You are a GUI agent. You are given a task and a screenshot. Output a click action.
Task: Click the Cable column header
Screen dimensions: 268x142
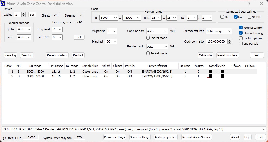coord(8,66)
